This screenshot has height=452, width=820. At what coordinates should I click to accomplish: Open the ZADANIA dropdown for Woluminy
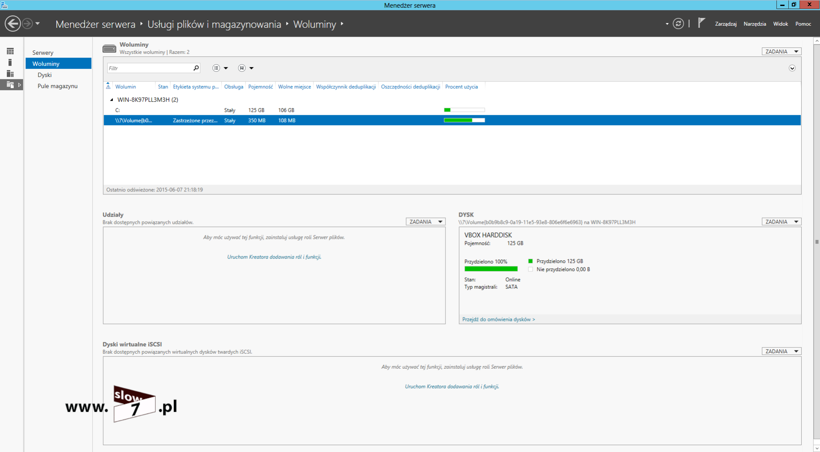click(x=781, y=51)
